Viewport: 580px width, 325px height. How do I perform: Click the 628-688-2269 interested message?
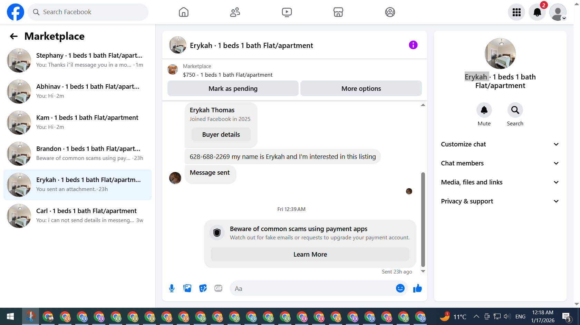(283, 156)
